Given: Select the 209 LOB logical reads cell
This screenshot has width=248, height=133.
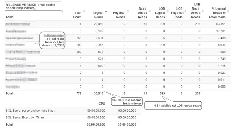Looking at the screenshot, I should point(162,45).
